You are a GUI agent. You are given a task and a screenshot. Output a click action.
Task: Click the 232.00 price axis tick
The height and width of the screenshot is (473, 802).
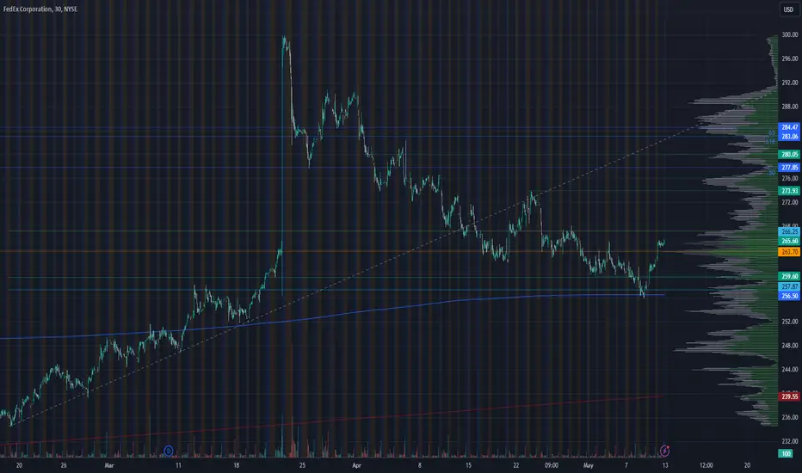click(x=790, y=441)
